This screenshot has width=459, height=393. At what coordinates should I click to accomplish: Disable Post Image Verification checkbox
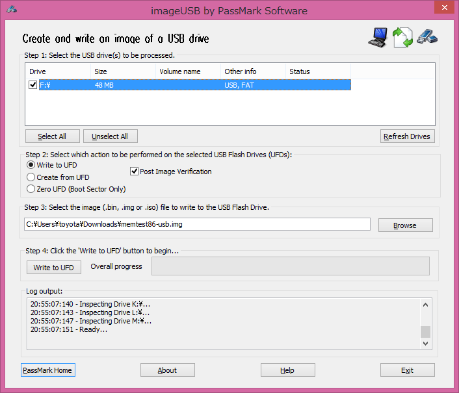tap(134, 171)
